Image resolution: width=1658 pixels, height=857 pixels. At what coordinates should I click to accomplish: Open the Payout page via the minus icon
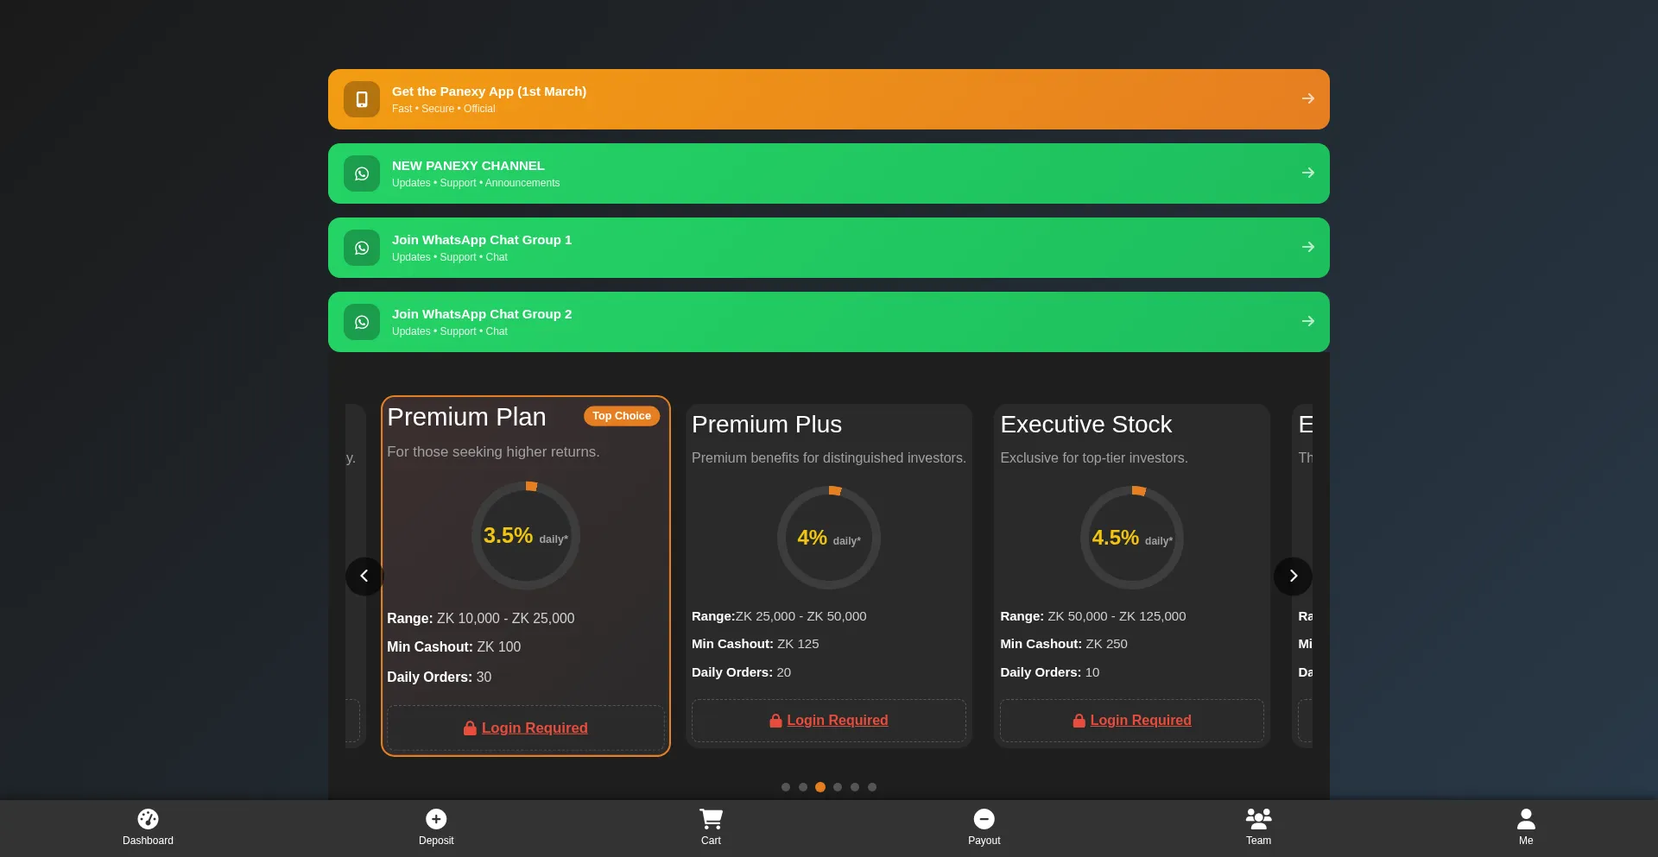(x=984, y=828)
